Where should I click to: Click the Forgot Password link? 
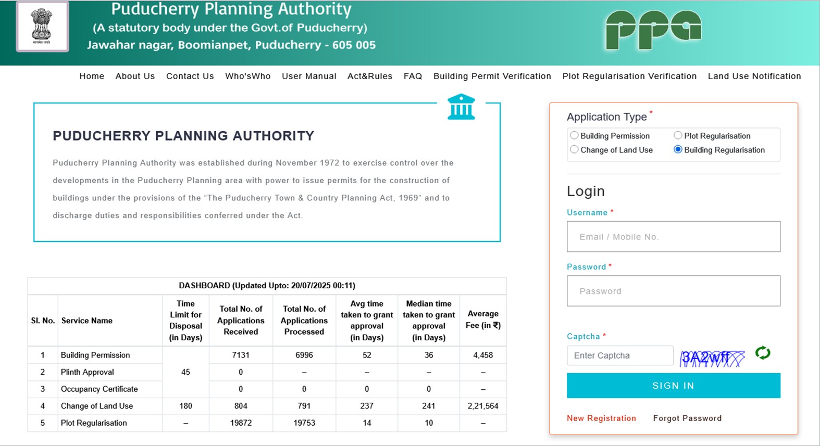click(x=687, y=418)
